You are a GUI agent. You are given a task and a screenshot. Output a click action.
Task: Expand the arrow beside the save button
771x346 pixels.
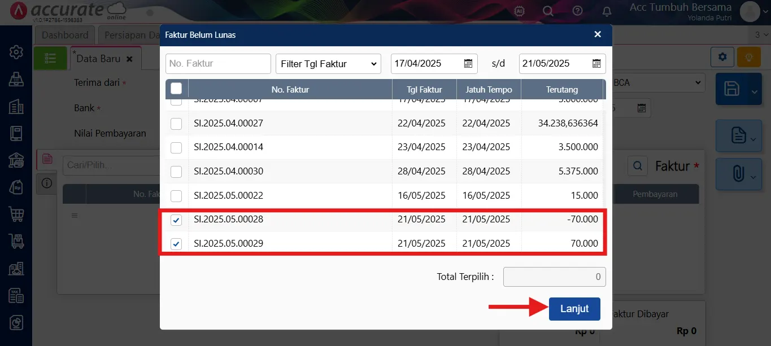tap(755, 92)
